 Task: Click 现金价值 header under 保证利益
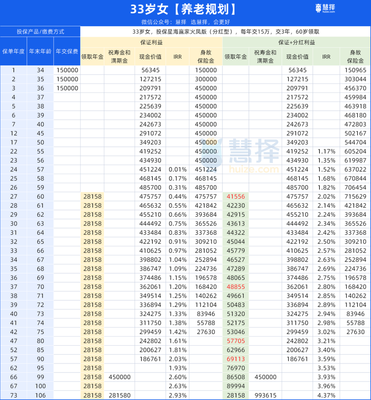tap(150, 57)
